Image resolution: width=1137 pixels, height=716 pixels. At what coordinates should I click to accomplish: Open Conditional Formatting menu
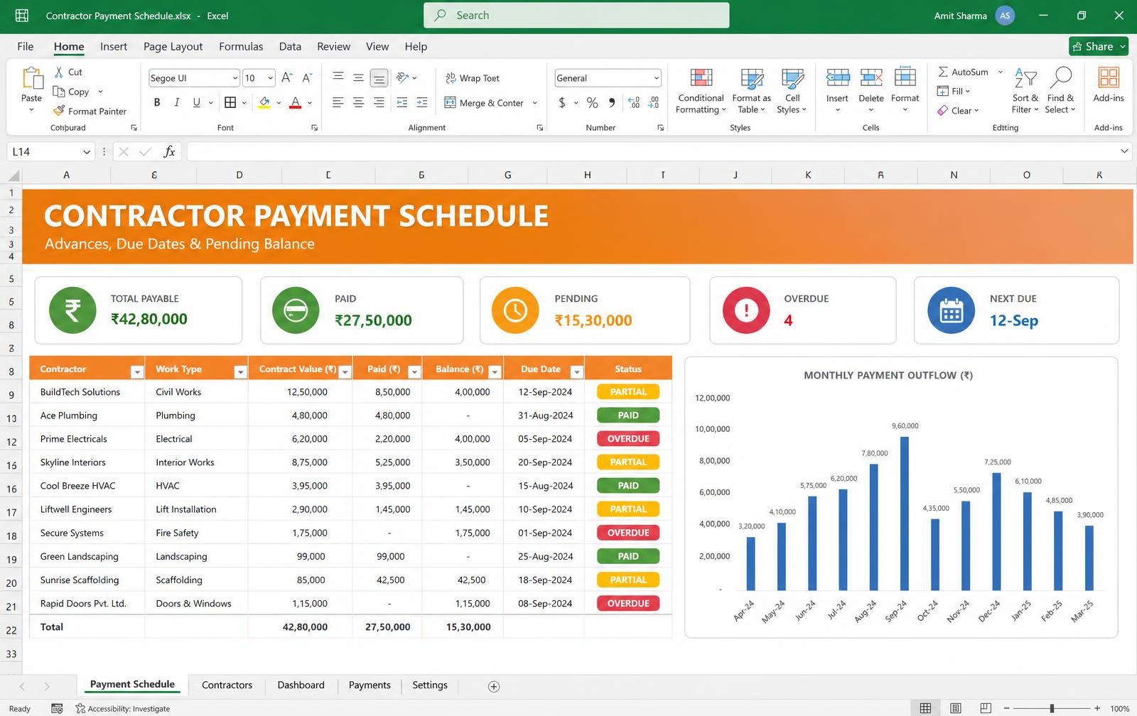[701, 90]
